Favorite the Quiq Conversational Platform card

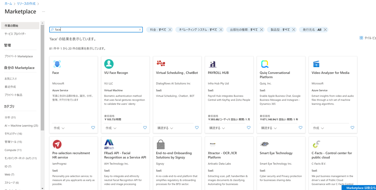click(x=300, y=128)
